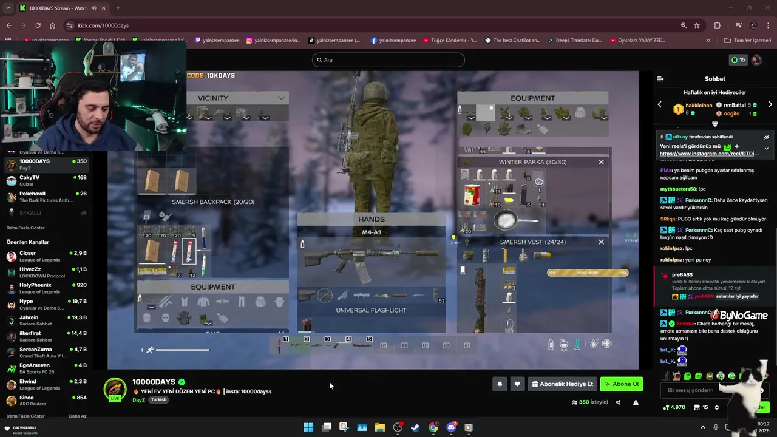Viewport: 777px width, 437px height.
Task: Collapse chat with the Sohbet panel arrow icon
Action: 660,79
